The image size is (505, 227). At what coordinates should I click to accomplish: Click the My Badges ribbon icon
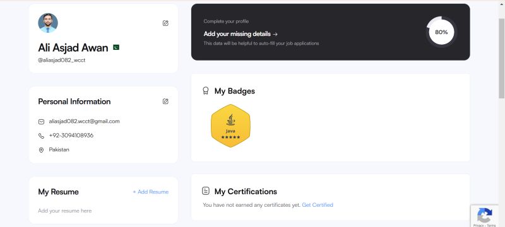pos(206,91)
